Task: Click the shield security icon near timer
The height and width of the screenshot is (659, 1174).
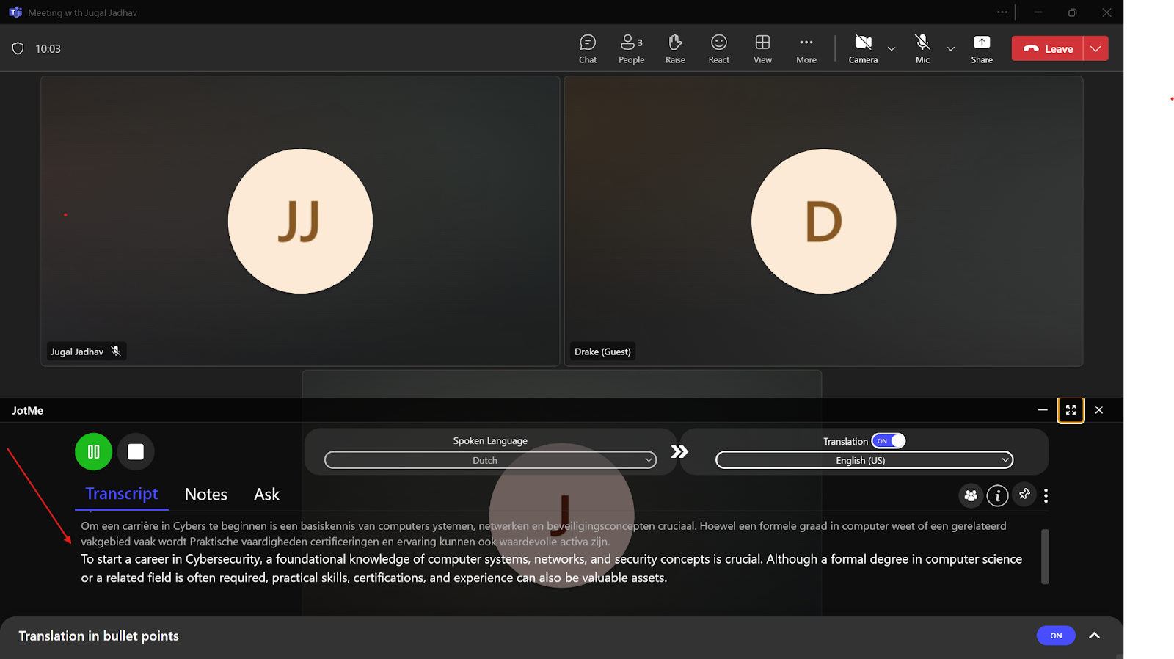Action: (18, 48)
